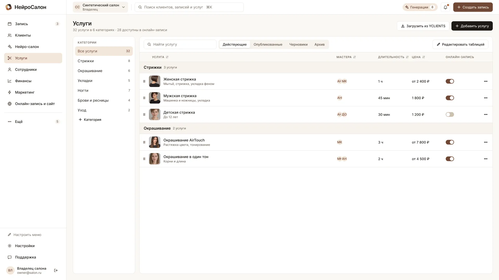Sort table by Длительность column
499x280 pixels.
click(393, 57)
